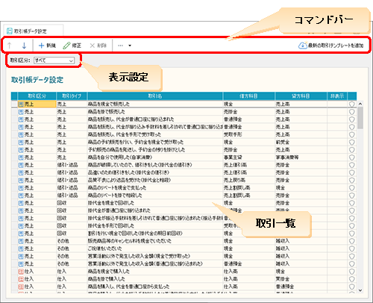This screenshot has width=373, height=303.
Task: Expand the toolbar overflow dropdown arrow
Action: click(130, 46)
